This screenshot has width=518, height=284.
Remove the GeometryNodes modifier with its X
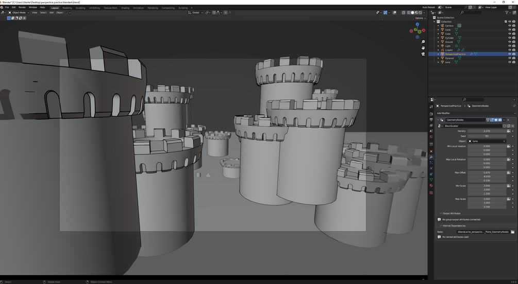point(508,120)
